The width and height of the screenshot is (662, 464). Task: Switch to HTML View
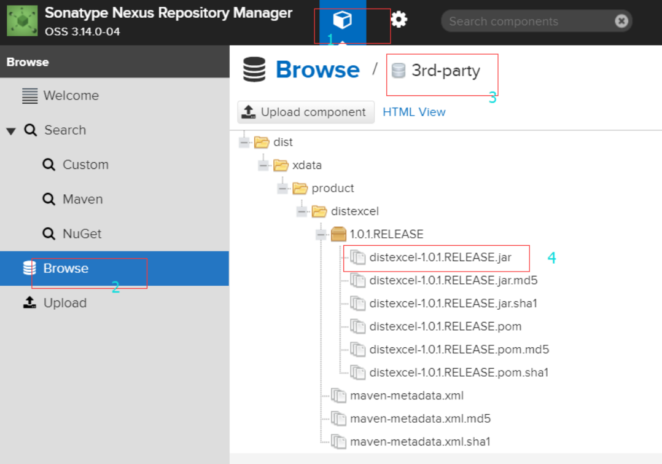coord(414,112)
